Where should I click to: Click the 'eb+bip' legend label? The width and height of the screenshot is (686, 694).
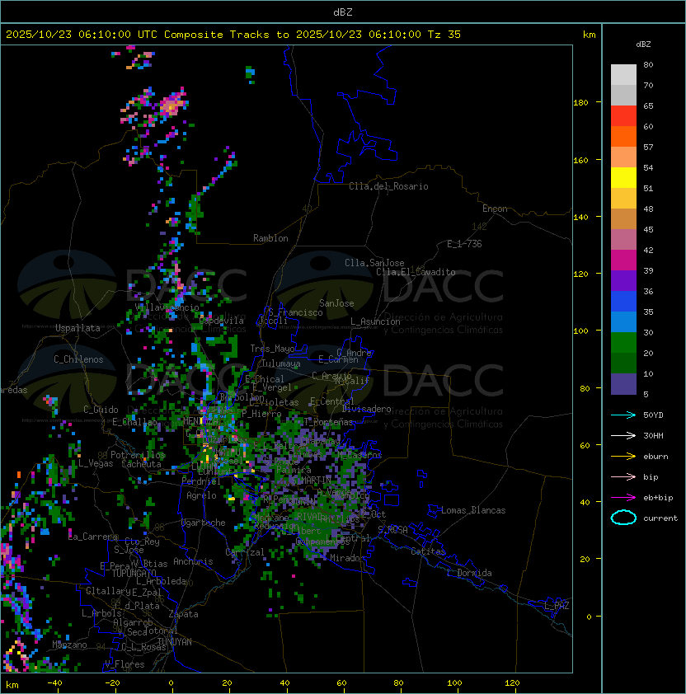click(x=658, y=498)
